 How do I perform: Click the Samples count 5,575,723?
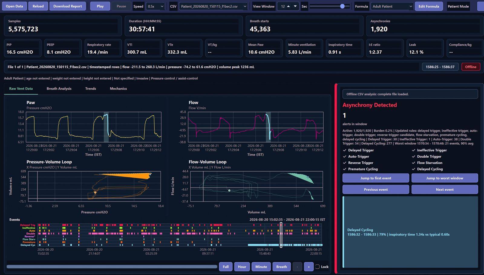pyautogui.click(x=23, y=29)
